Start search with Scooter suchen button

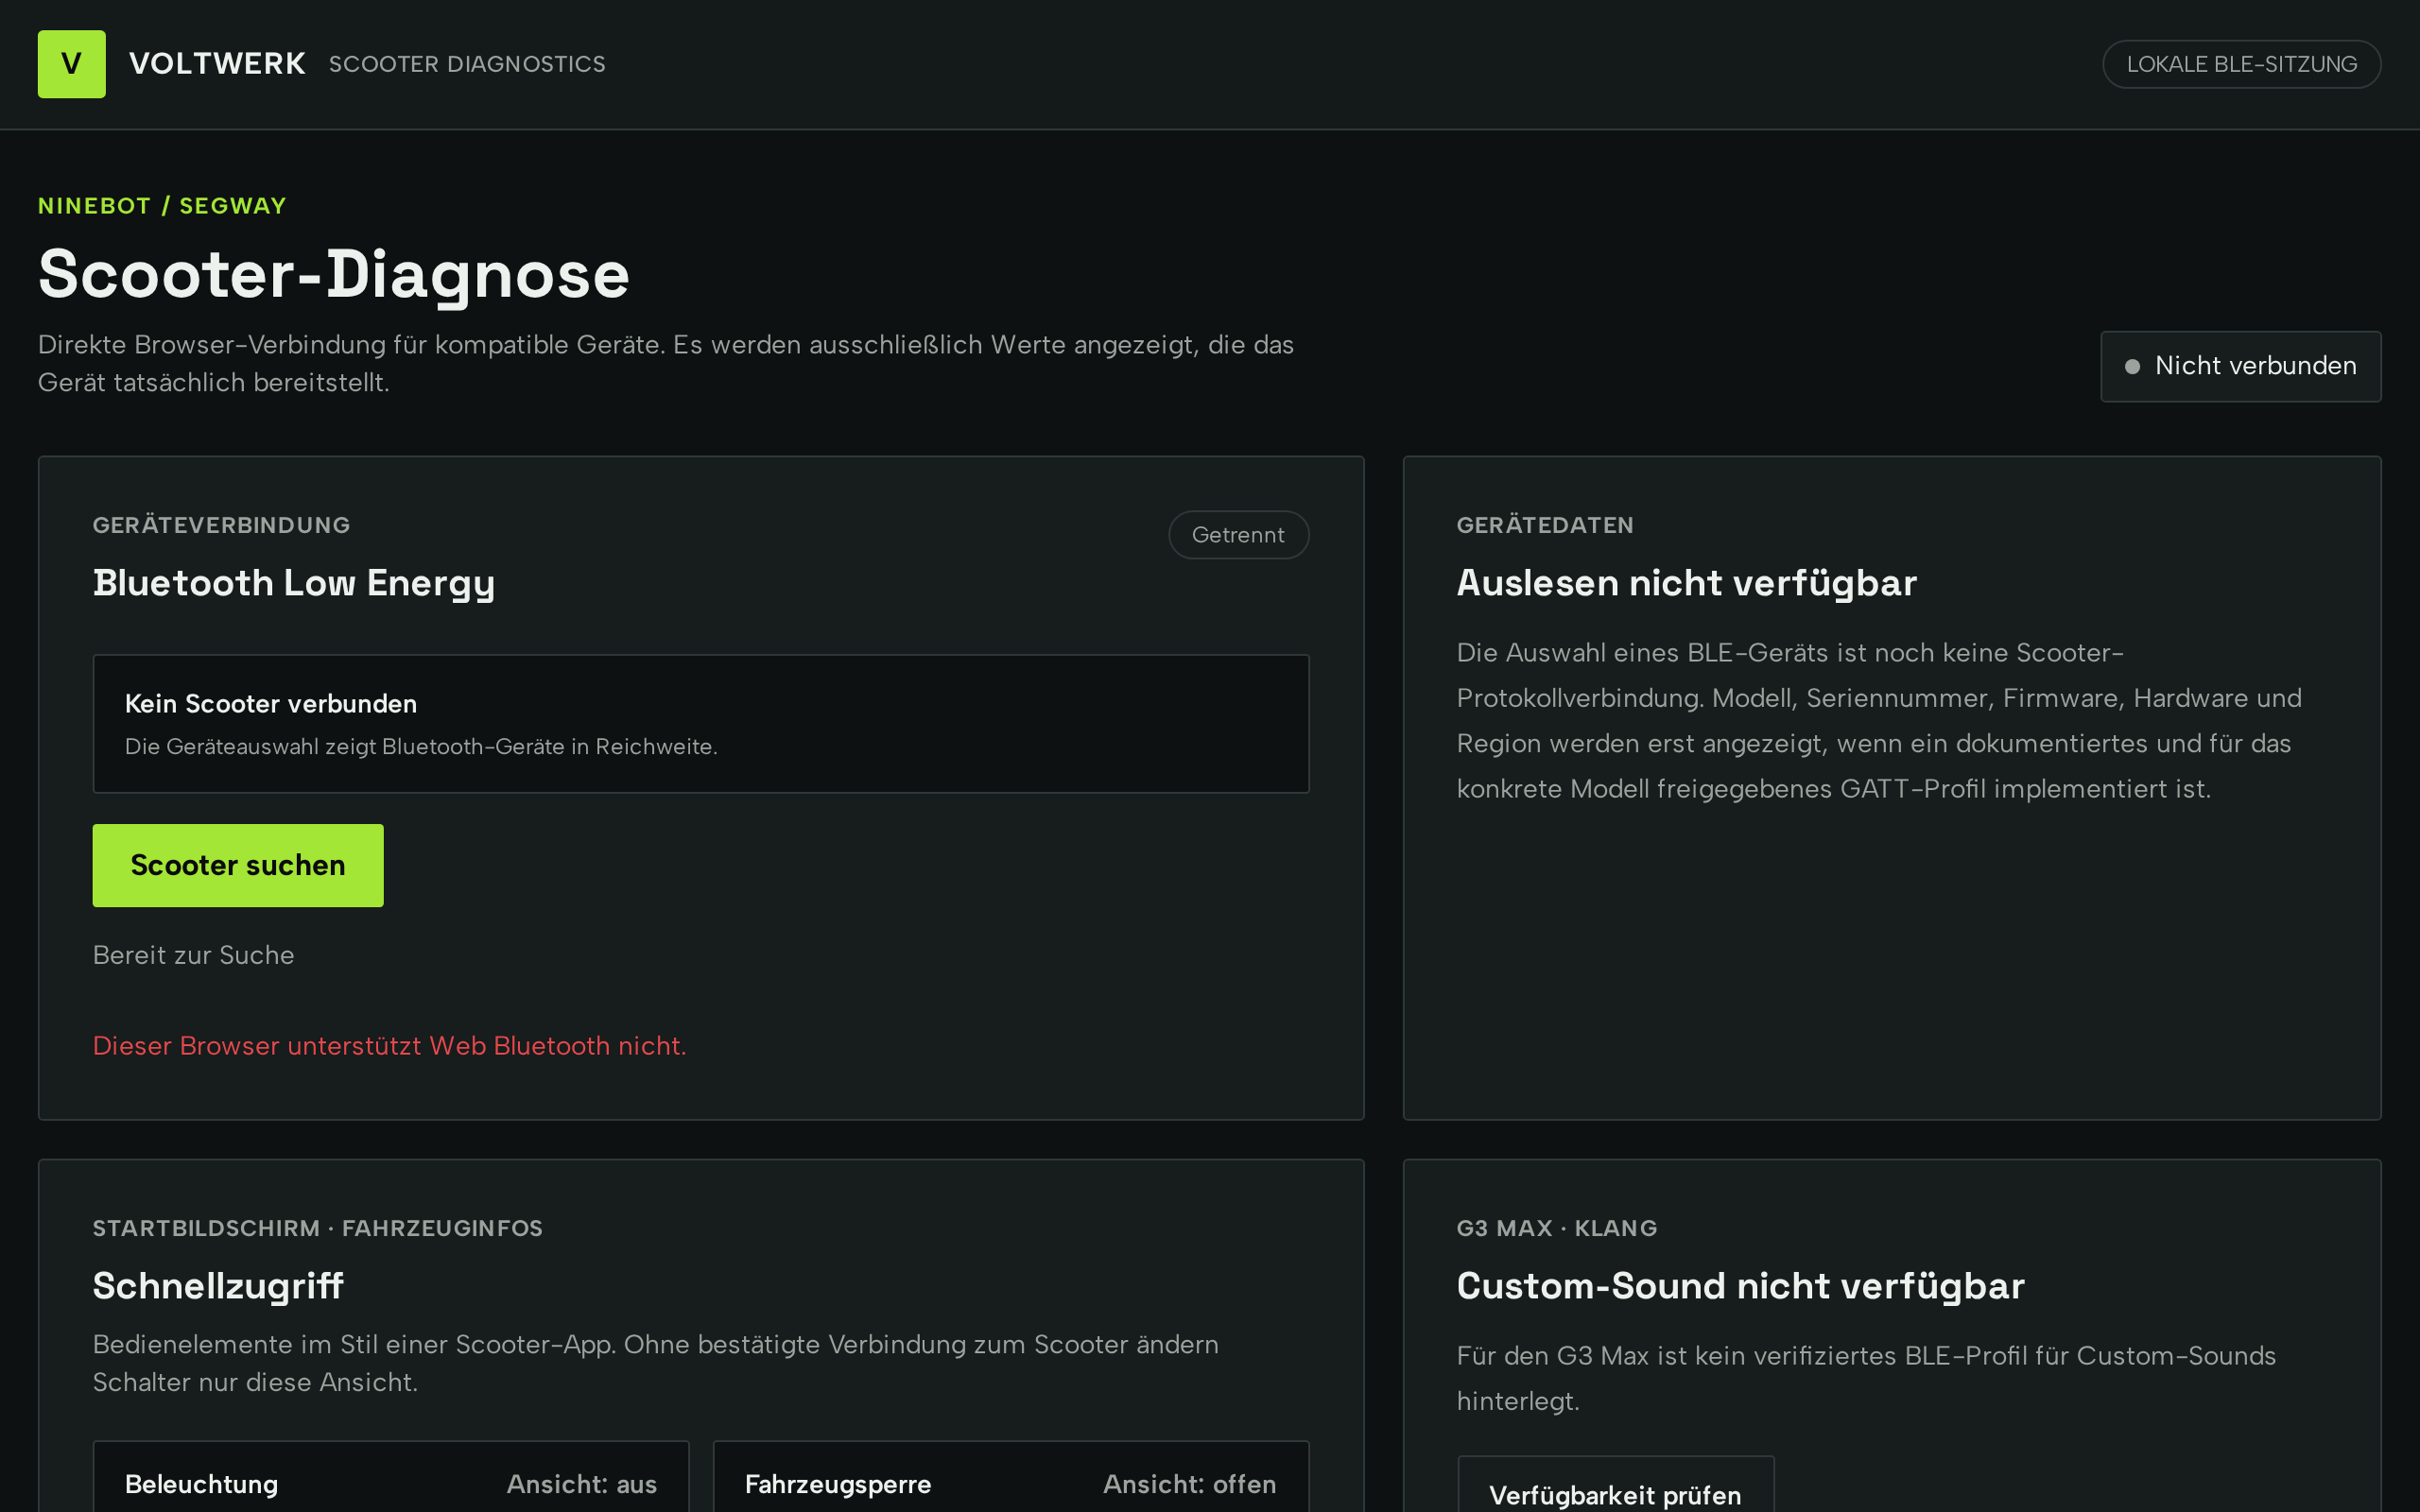coord(238,865)
